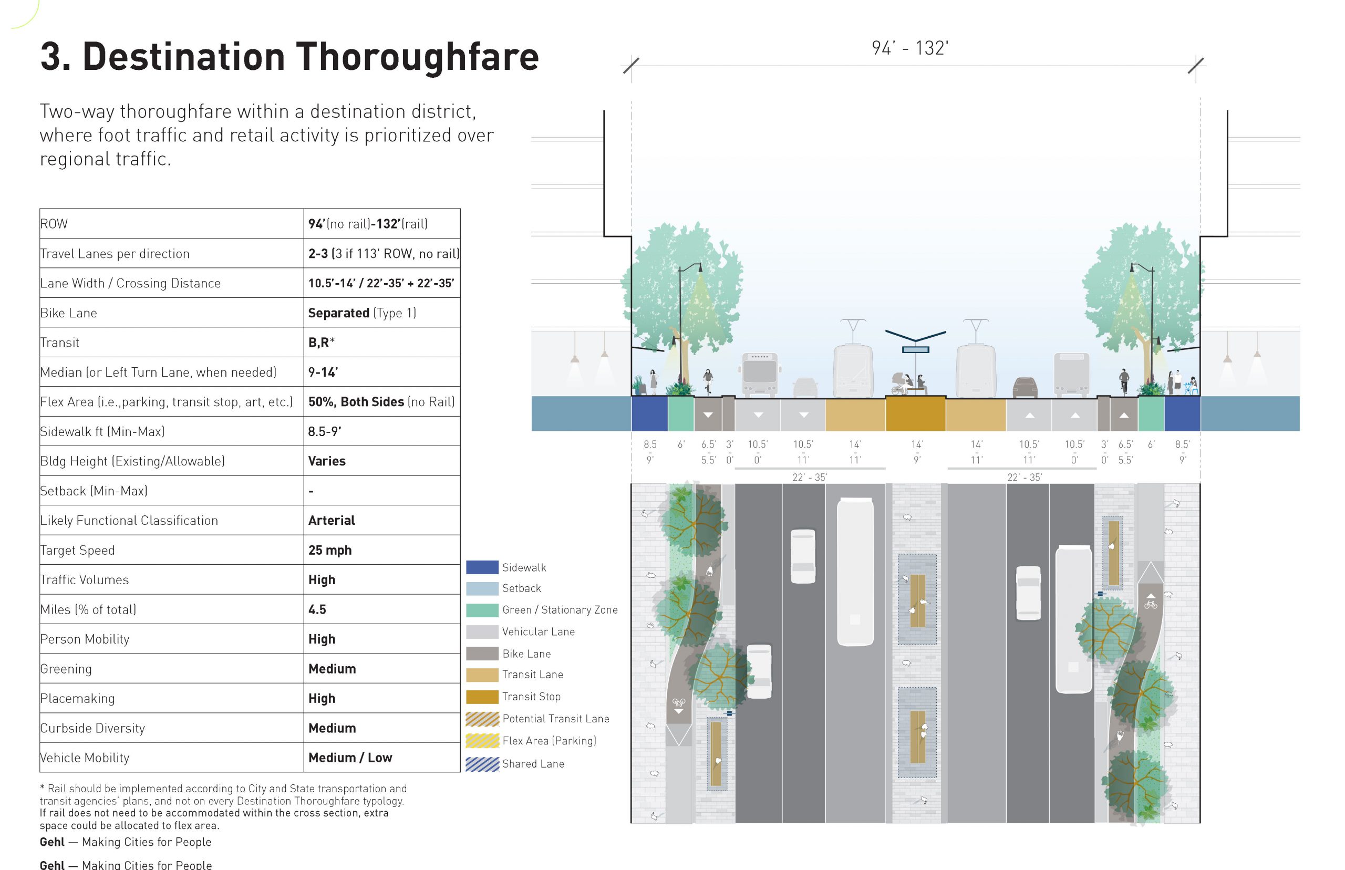Click the right '22' - 35'' crossing distance label
The height and width of the screenshot is (870, 1345).
point(1024,478)
